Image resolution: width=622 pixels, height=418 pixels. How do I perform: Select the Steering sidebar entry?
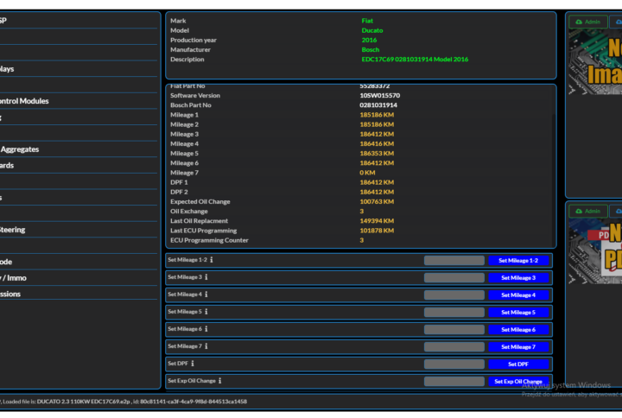point(13,230)
